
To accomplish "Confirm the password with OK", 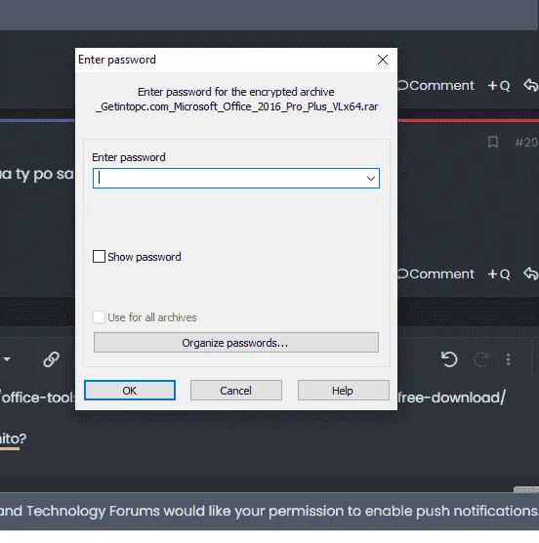I will click(x=130, y=391).
